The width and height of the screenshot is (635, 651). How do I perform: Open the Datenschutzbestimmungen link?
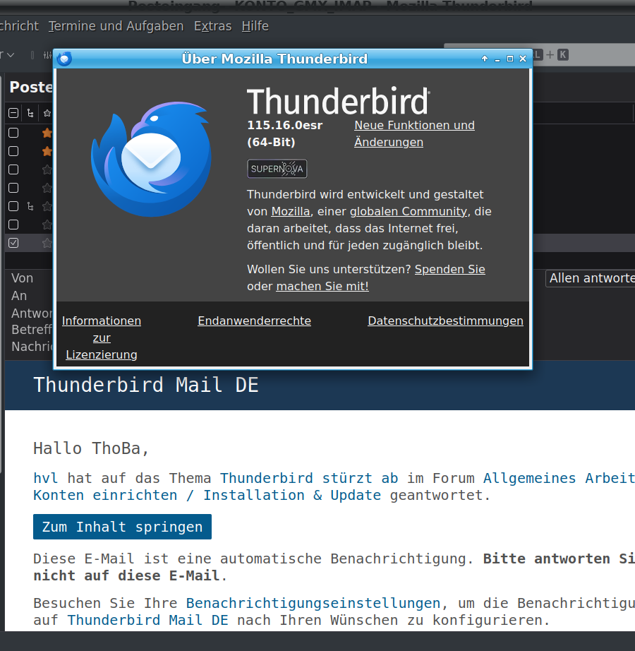click(x=445, y=321)
